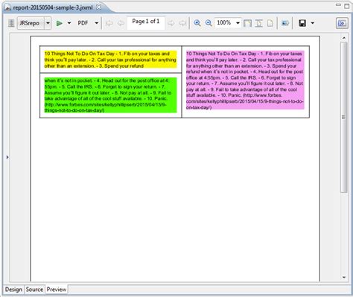Click the vertical scrollbar thumb
The image size is (353, 297).
[x=344, y=117]
